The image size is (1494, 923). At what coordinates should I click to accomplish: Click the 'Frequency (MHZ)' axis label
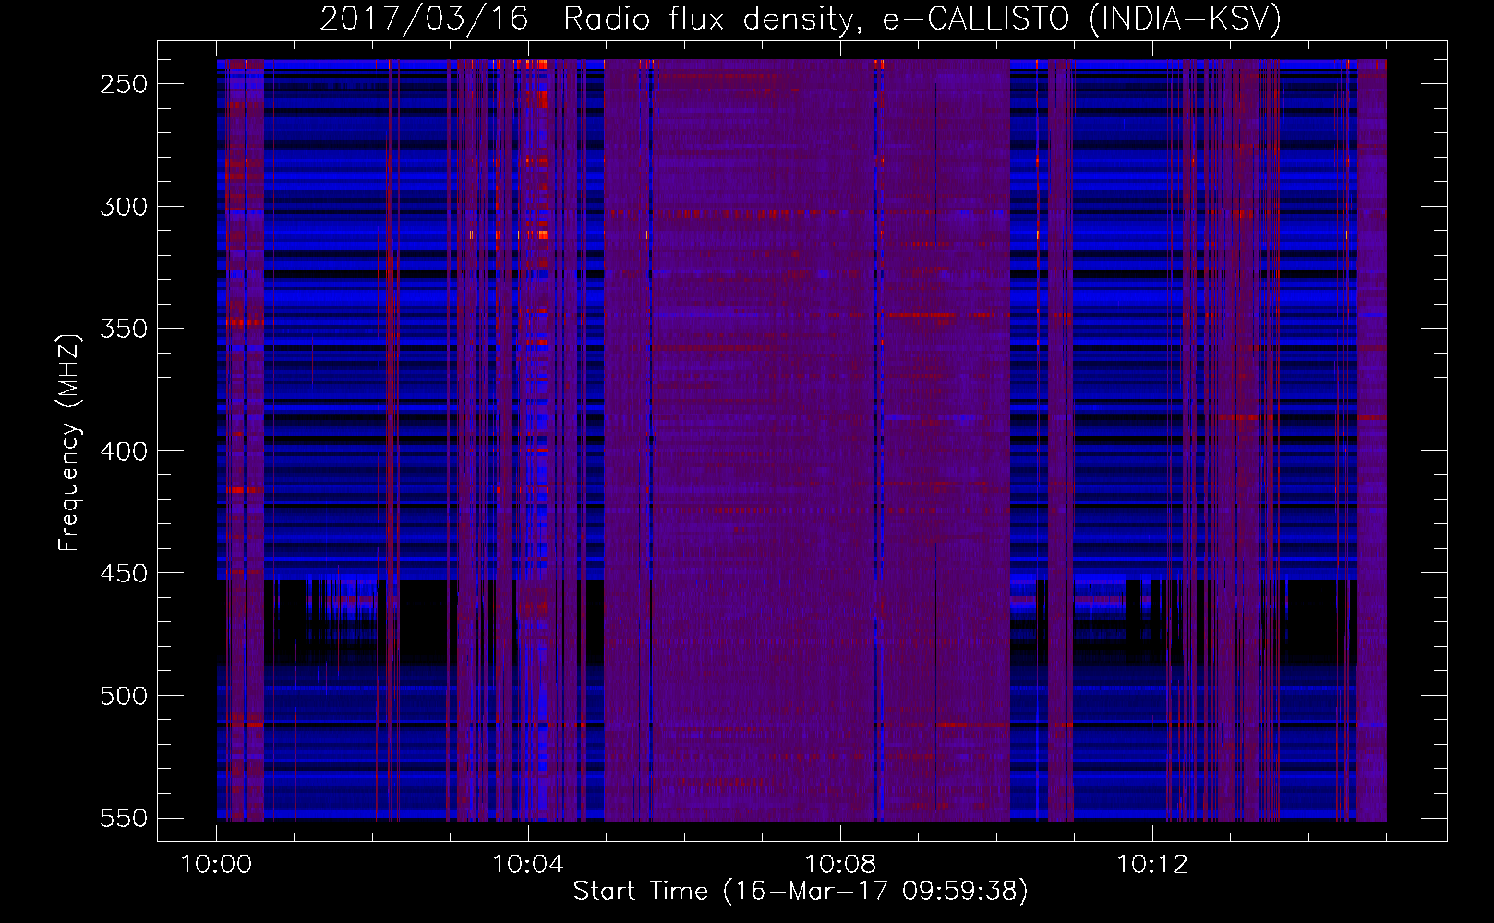click(x=69, y=442)
